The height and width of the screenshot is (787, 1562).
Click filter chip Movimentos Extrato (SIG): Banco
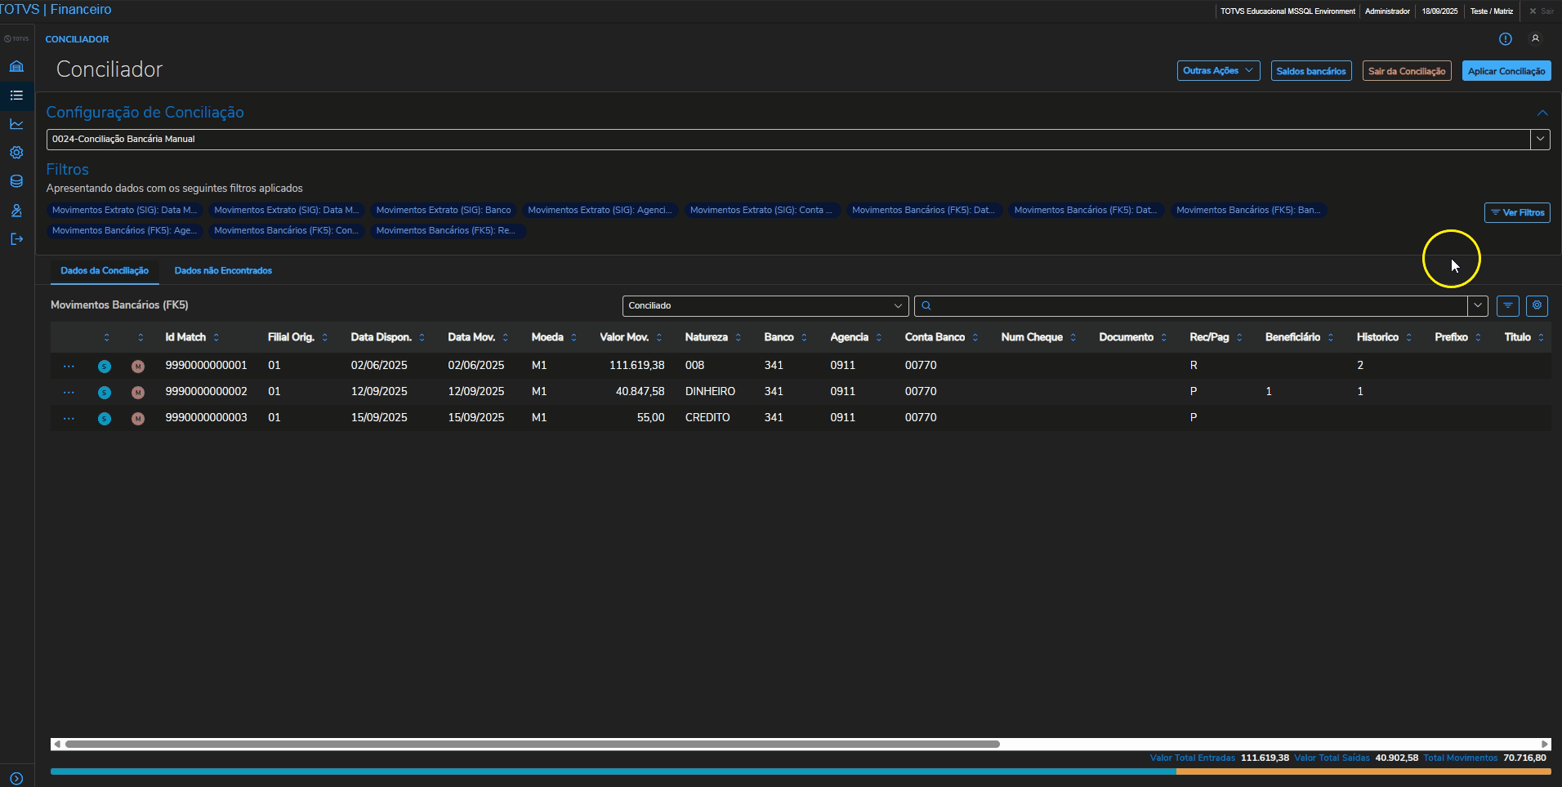pos(444,210)
